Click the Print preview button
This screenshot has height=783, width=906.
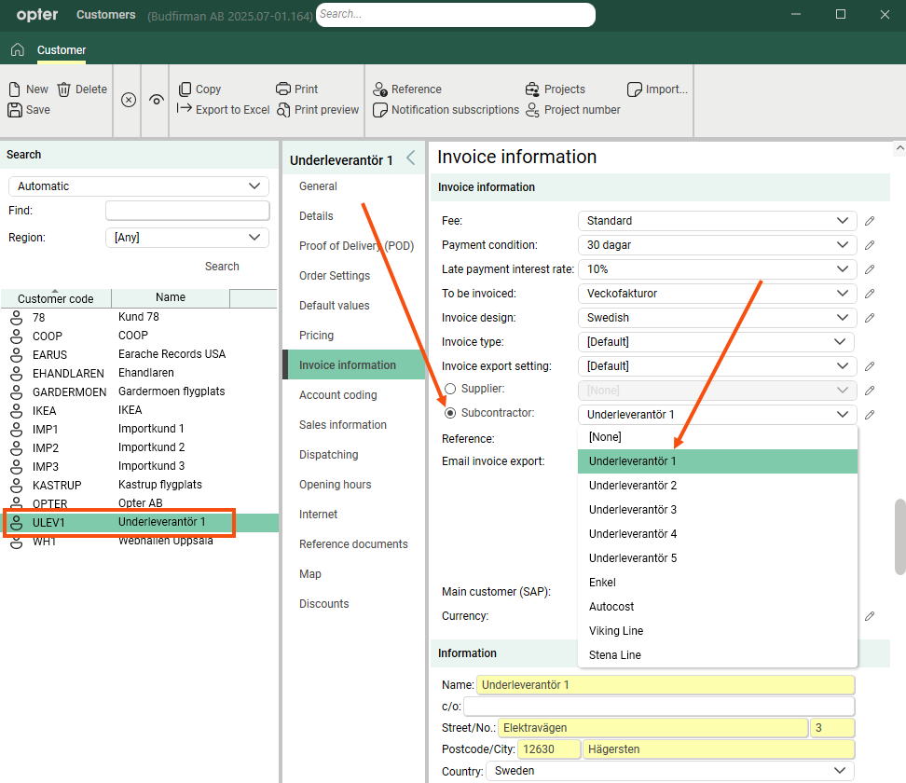point(318,110)
